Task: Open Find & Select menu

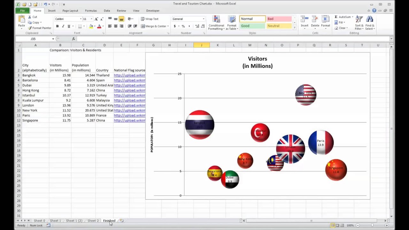Action: [370, 23]
